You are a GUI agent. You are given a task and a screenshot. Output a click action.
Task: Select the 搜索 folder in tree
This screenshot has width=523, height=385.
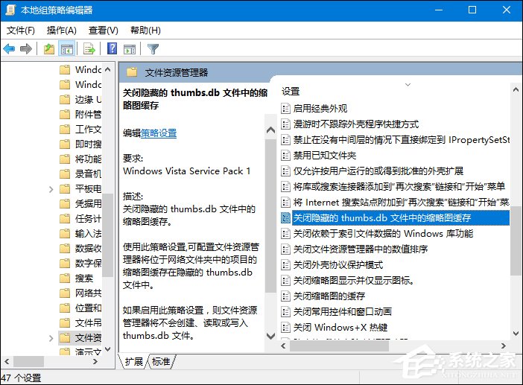click(x=83, y=279)
